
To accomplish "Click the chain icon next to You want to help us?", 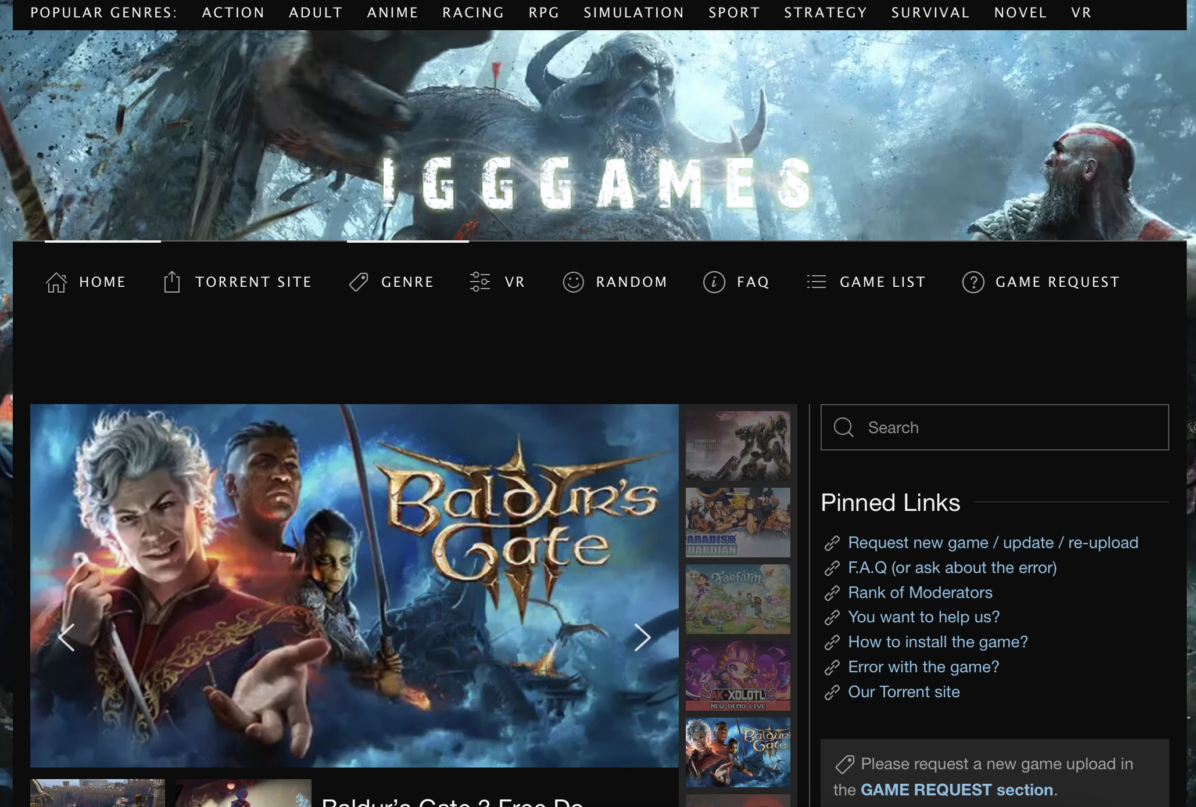I will [832, 618].
